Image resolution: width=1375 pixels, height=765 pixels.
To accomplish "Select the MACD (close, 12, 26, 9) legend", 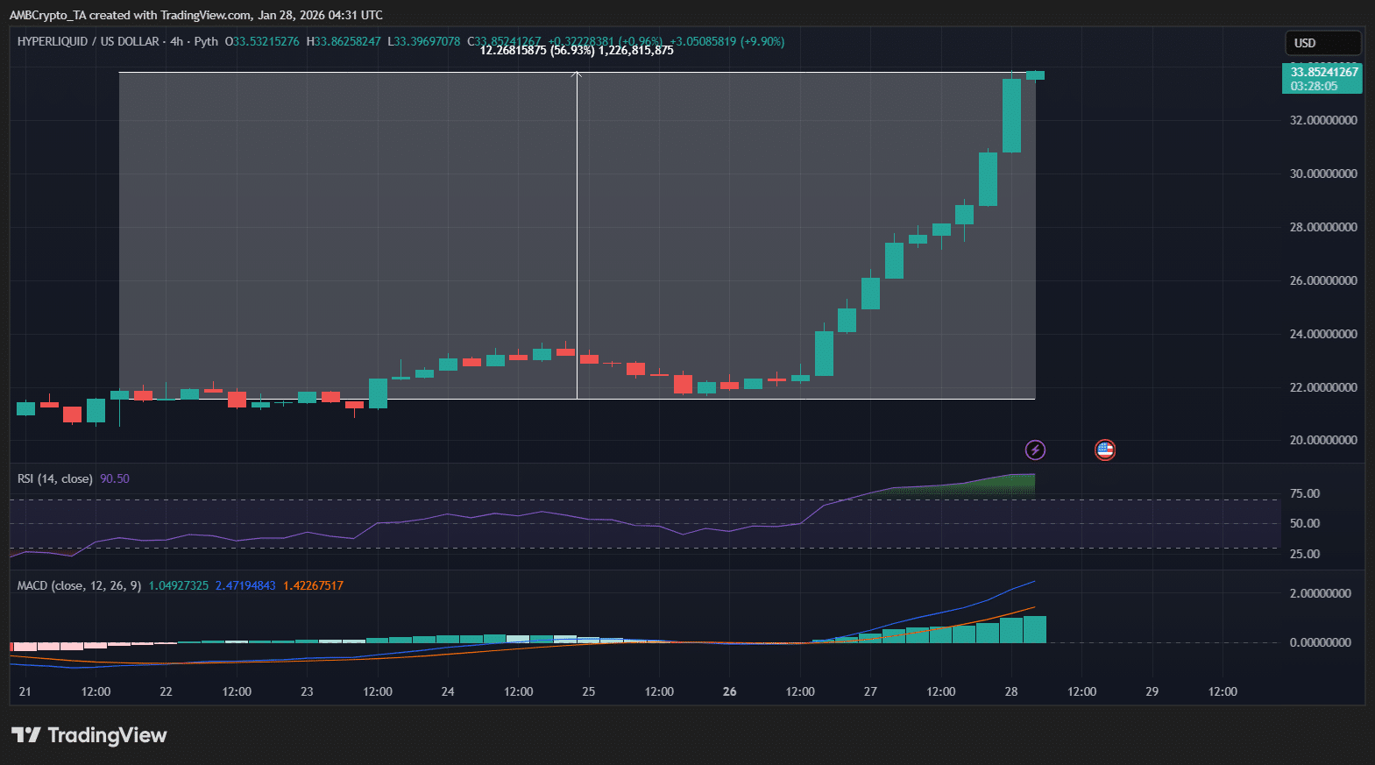I will [x=79, y=585].
